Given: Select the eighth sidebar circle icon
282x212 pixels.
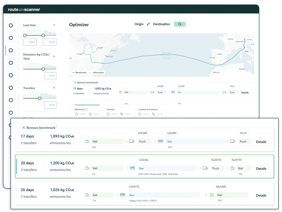Looking at the screenshot, I should point(11,113).
